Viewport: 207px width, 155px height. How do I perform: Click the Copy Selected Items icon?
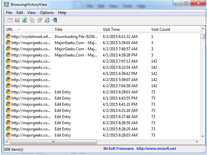tap(32, 20)
